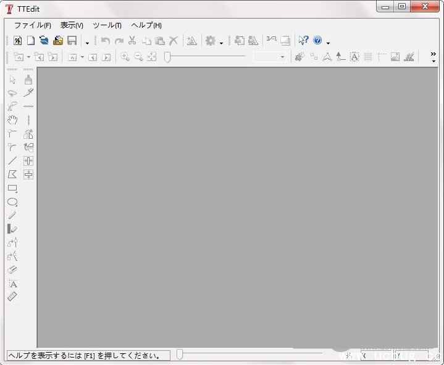
Task: Click the Save floppy disk icon
Action: [x=72, y=41]
